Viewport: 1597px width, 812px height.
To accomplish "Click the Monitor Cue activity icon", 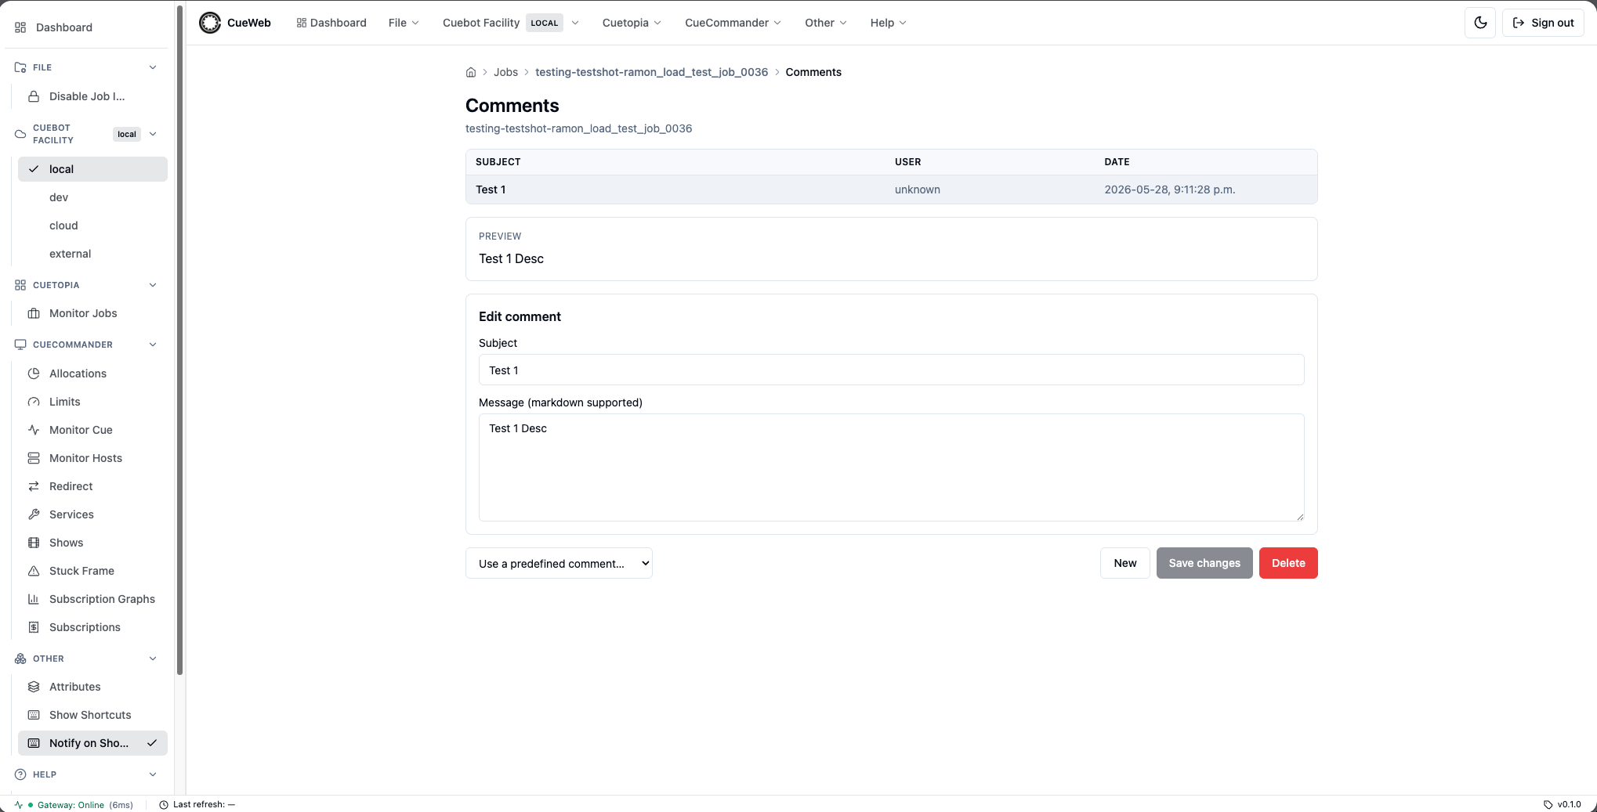I will tap(34, 430).
